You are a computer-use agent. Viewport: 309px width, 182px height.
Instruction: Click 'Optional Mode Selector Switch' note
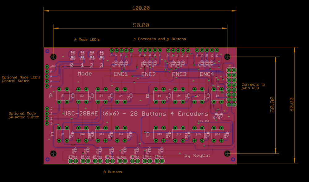pyautogui.click(x=24, y=115)
